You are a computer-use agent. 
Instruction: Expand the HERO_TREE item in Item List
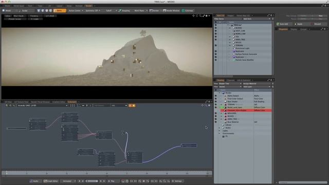click(230, 40)
